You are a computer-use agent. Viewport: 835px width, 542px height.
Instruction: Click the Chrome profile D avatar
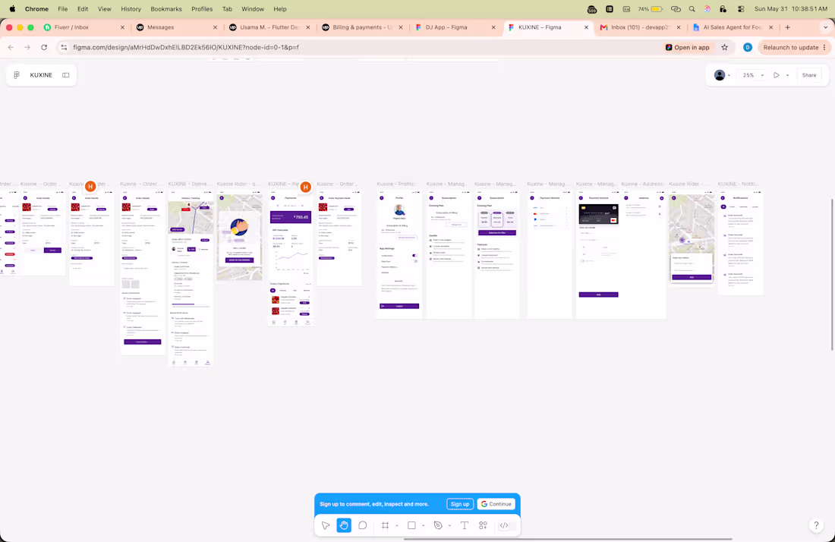coord(748,47)
